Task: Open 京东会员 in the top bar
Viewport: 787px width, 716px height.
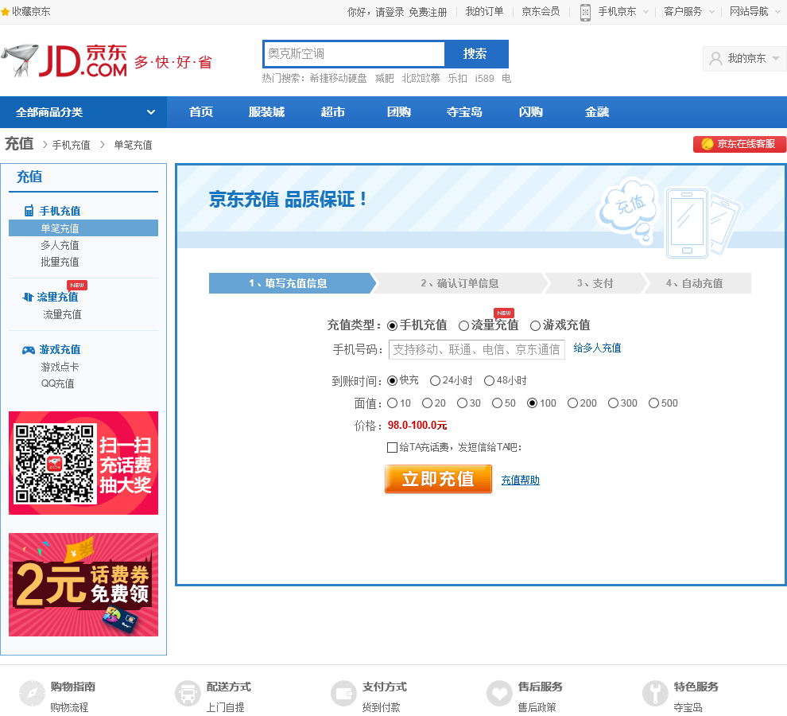Action: point(541,12)
